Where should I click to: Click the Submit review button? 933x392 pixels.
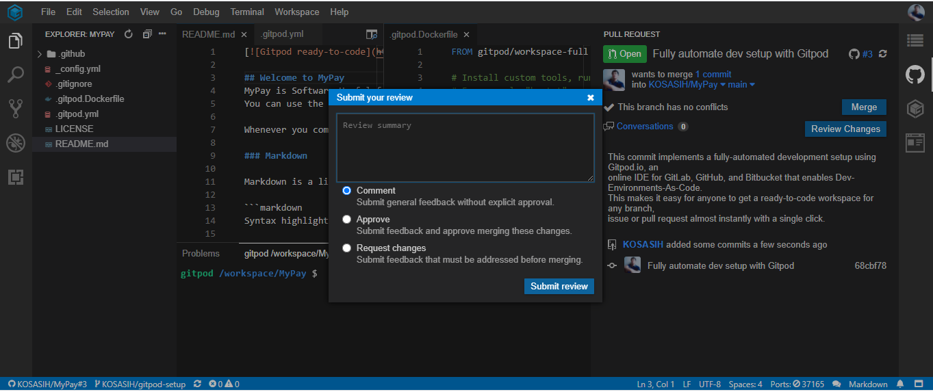pos(559,287)
